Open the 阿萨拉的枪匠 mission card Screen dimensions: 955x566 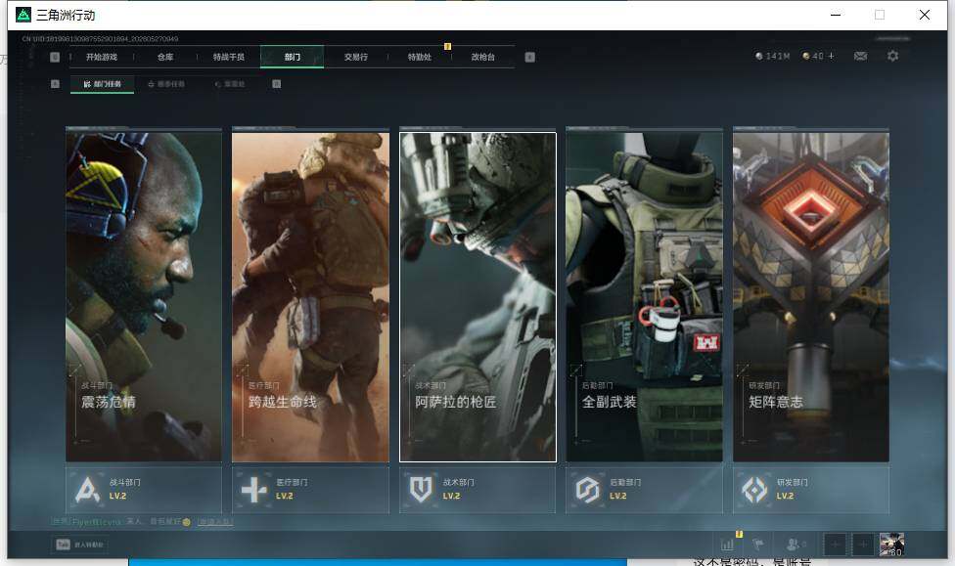coord(477,296)
